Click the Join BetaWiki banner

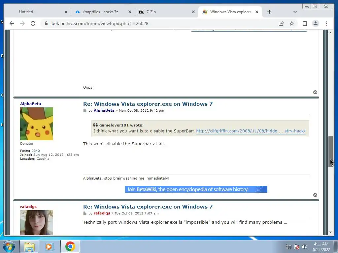(196, 189)
